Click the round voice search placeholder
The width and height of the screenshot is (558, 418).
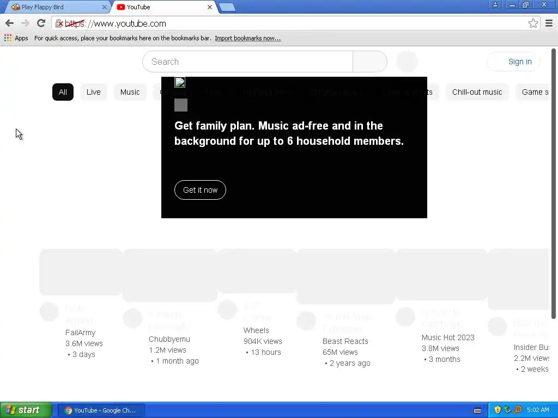[x=407, y=62]
